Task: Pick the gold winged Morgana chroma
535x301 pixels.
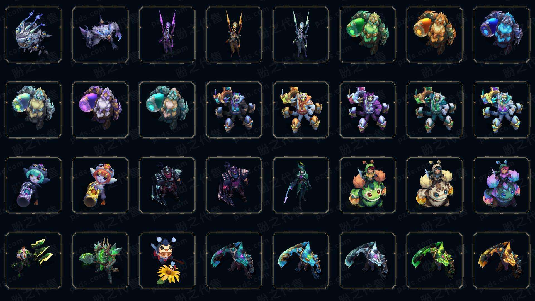Action: 234,35
